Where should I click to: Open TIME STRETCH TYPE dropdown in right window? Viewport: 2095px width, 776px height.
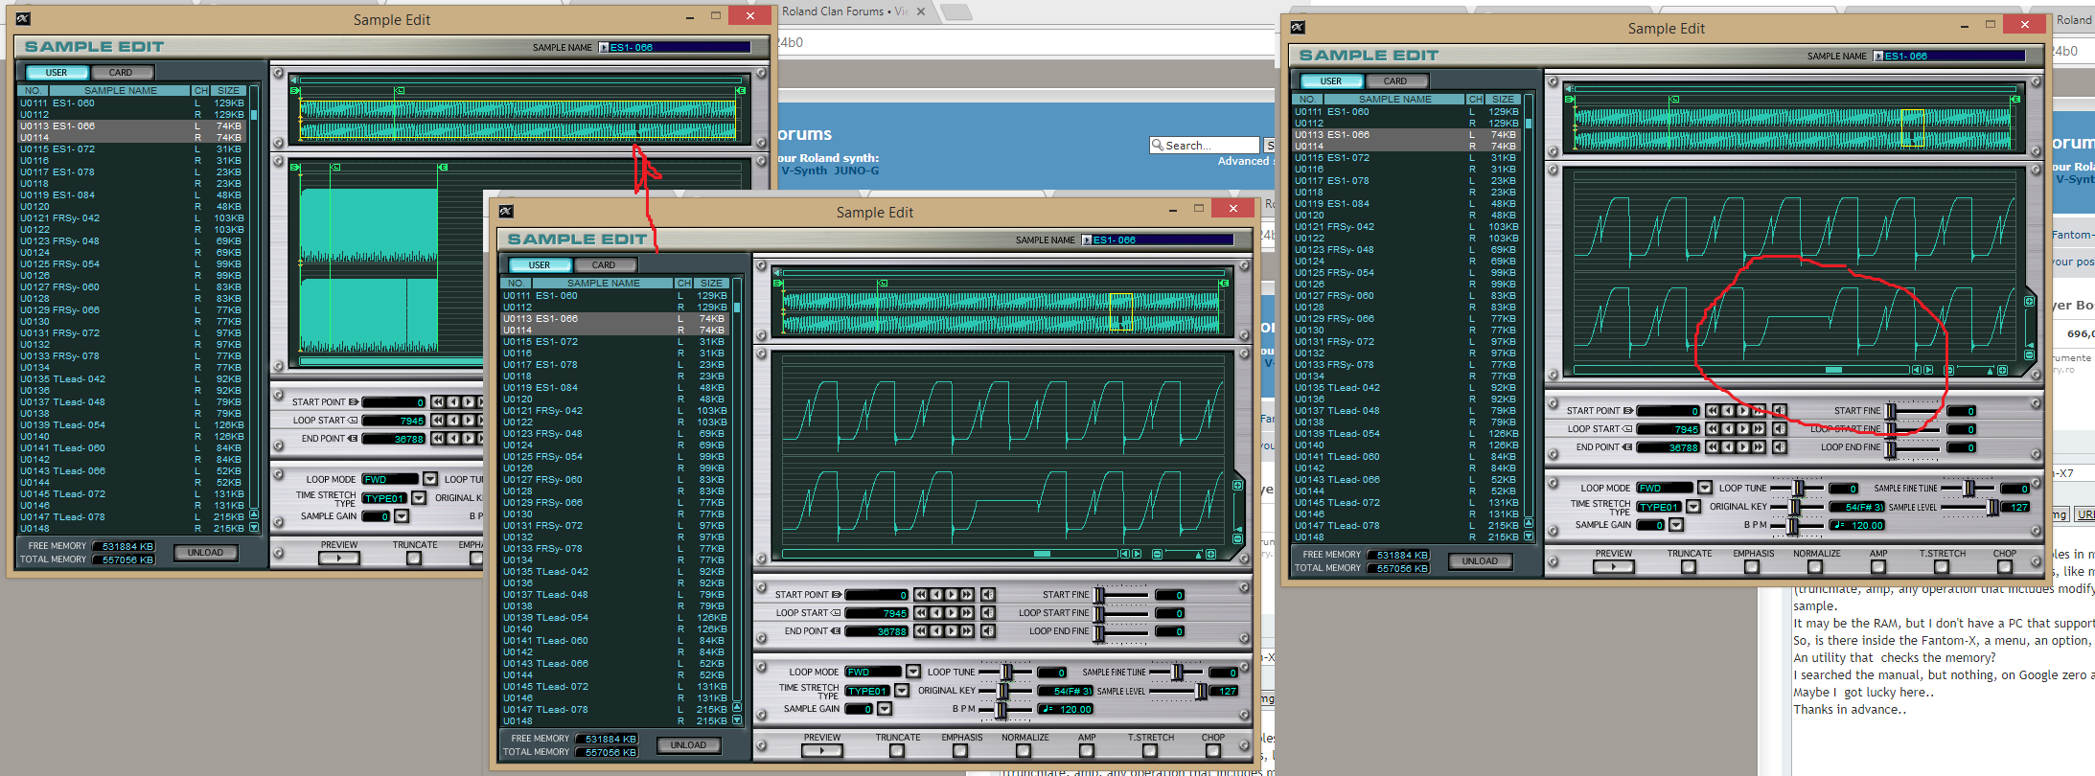click(1693, 507)
